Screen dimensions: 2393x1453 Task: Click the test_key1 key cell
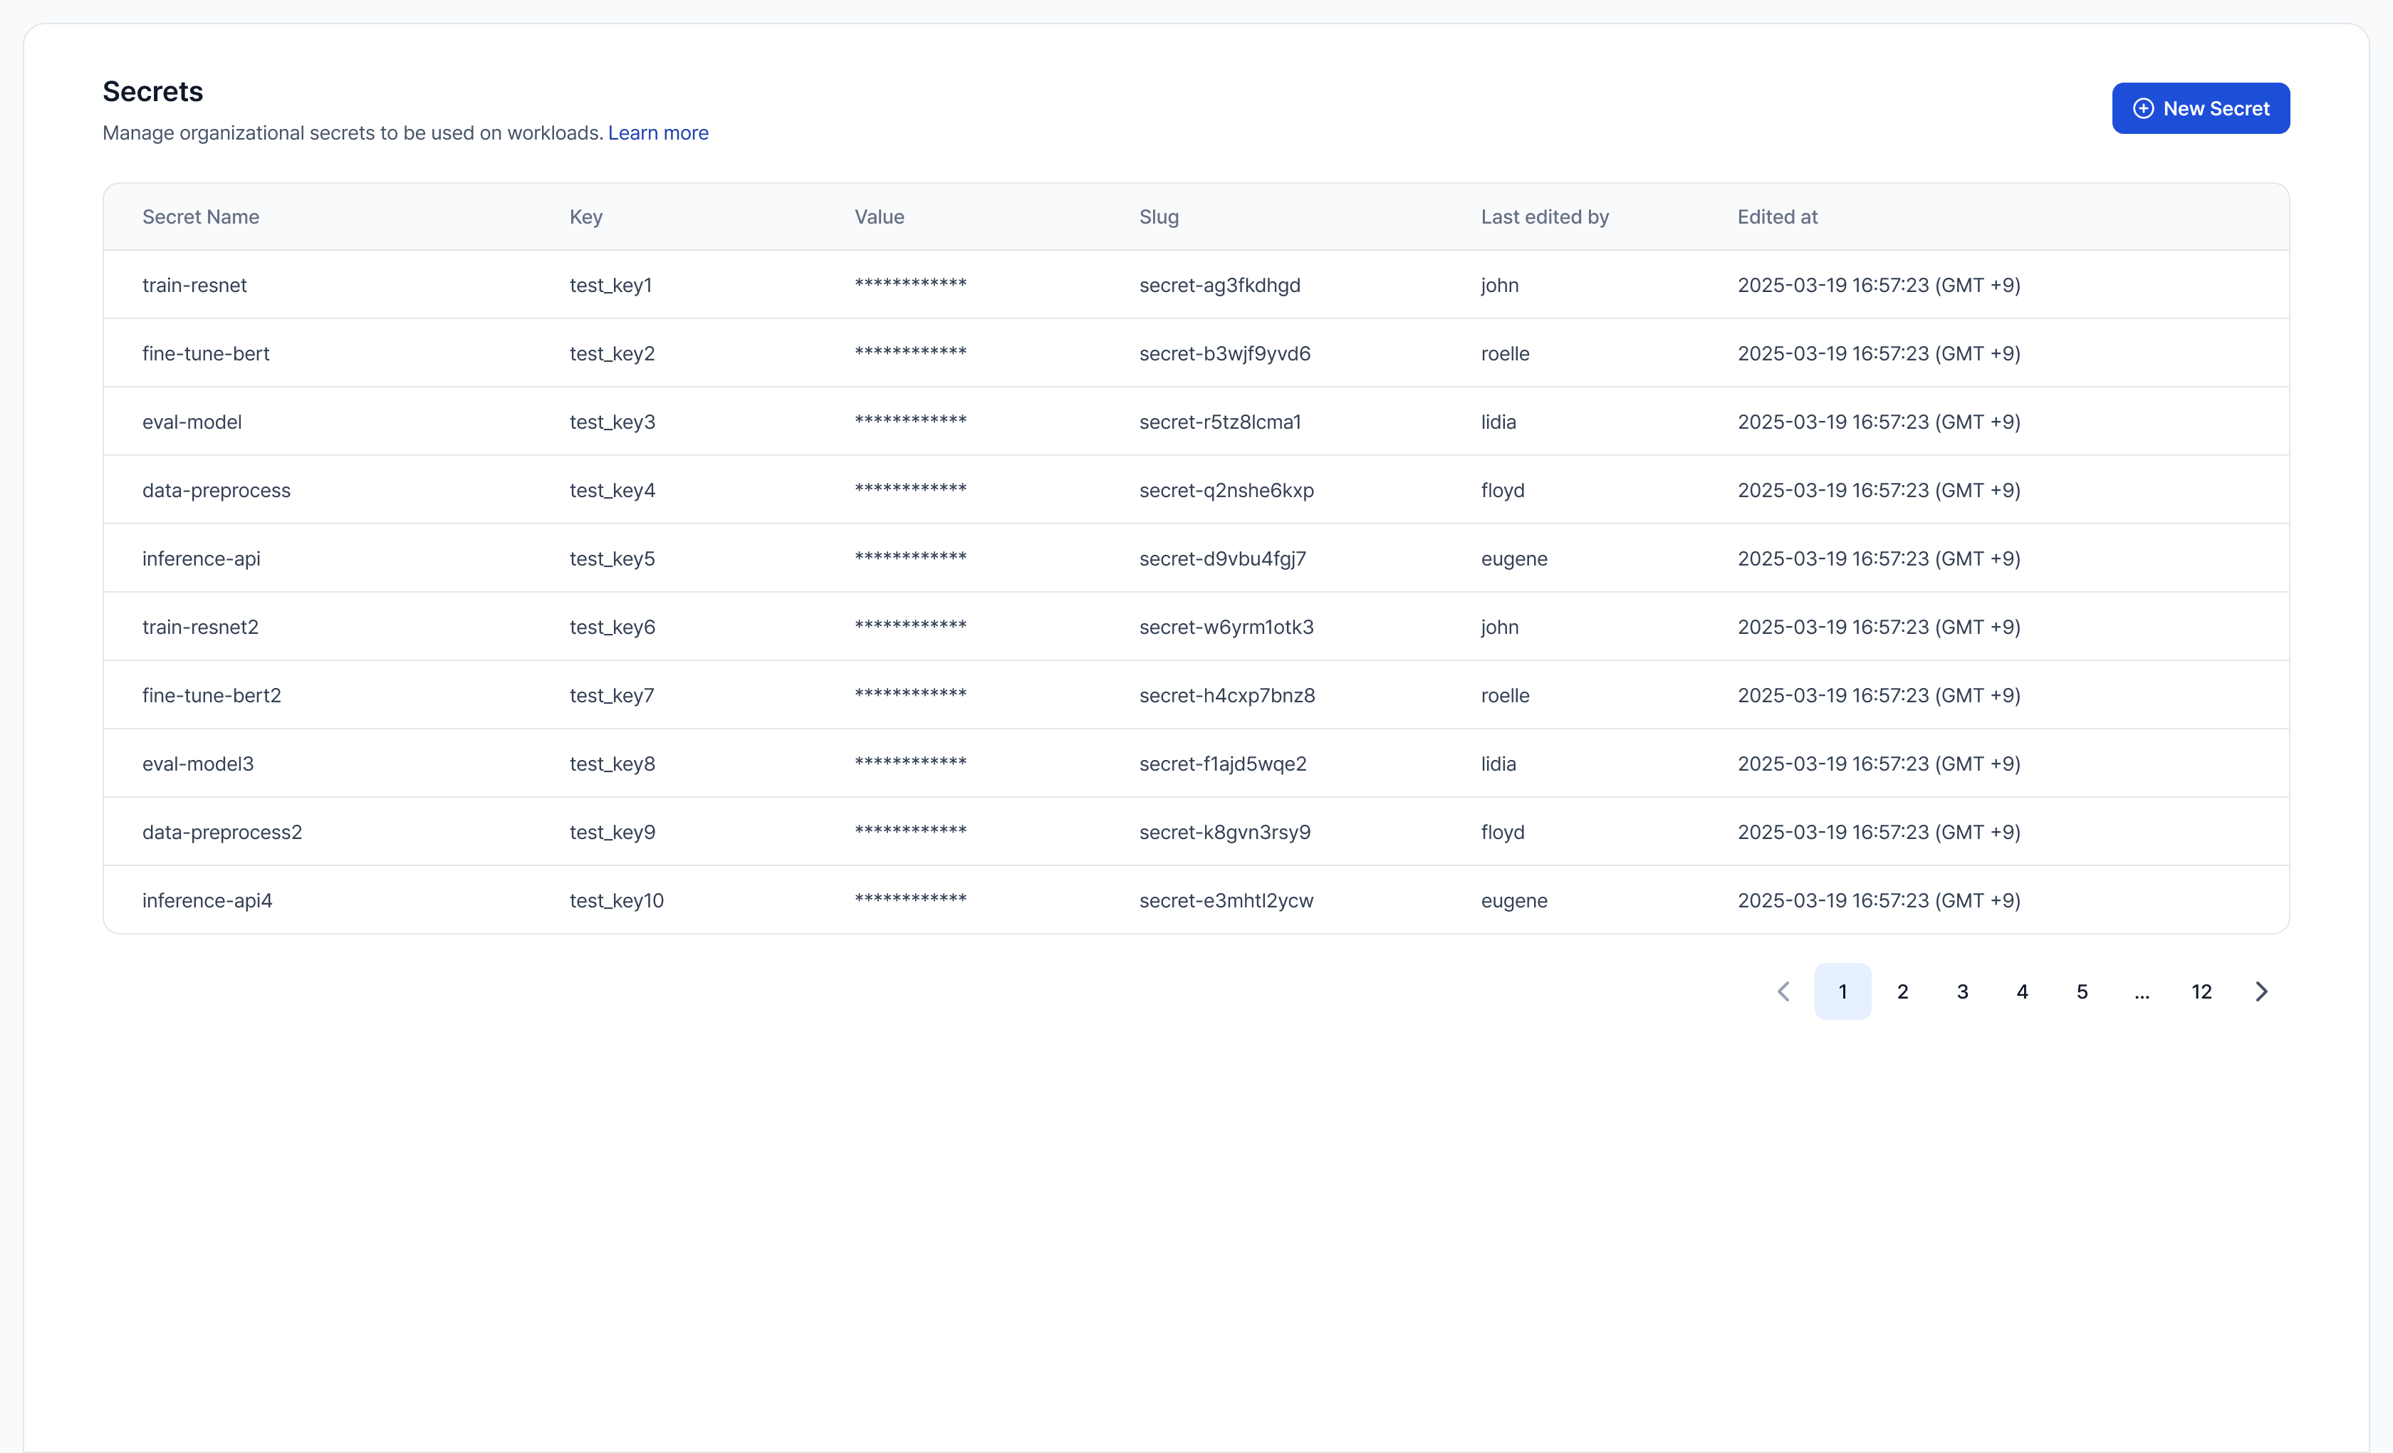point(610,285)
